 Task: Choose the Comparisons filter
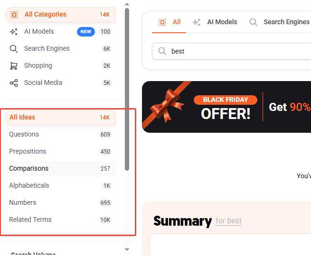(x=60, y=168)
